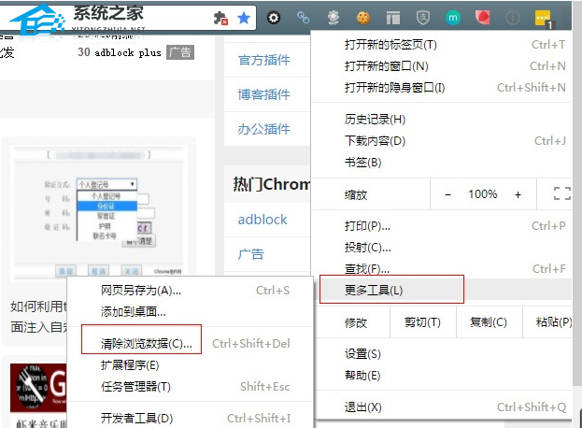Click 剪切(T) in edit row

[422, 322]
